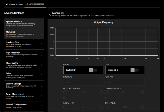Click Filter 2 frequency slider handle
This screenshot has width=164, height=112.
tap(106, 98)
